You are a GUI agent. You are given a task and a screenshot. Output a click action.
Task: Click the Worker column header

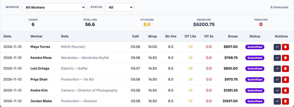pyautogui.click(x=37, y=36)
